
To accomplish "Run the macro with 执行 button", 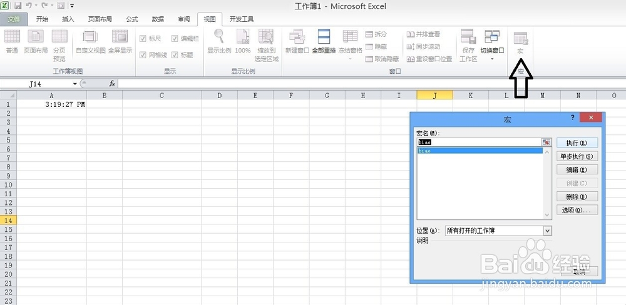I will tap(577, 142).
